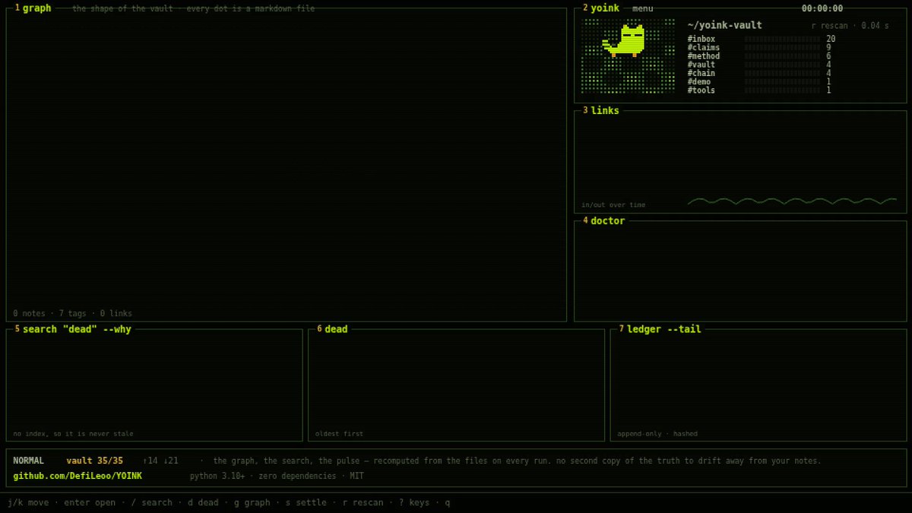Click the search "dead" --why header
Viewport: 912px width, 513px height.
[77, 329]
